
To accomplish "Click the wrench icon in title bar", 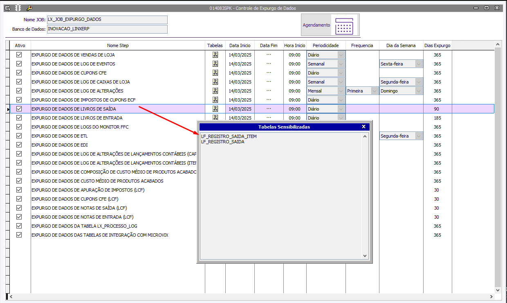I will pyautogui.click(x=29, y=8).
